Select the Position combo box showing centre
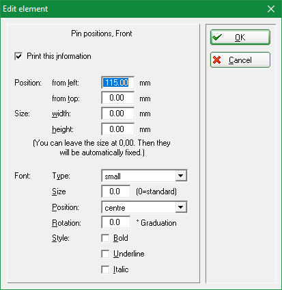Image resolution: width=282 pixels, height=290 pixels. point(145,207)
